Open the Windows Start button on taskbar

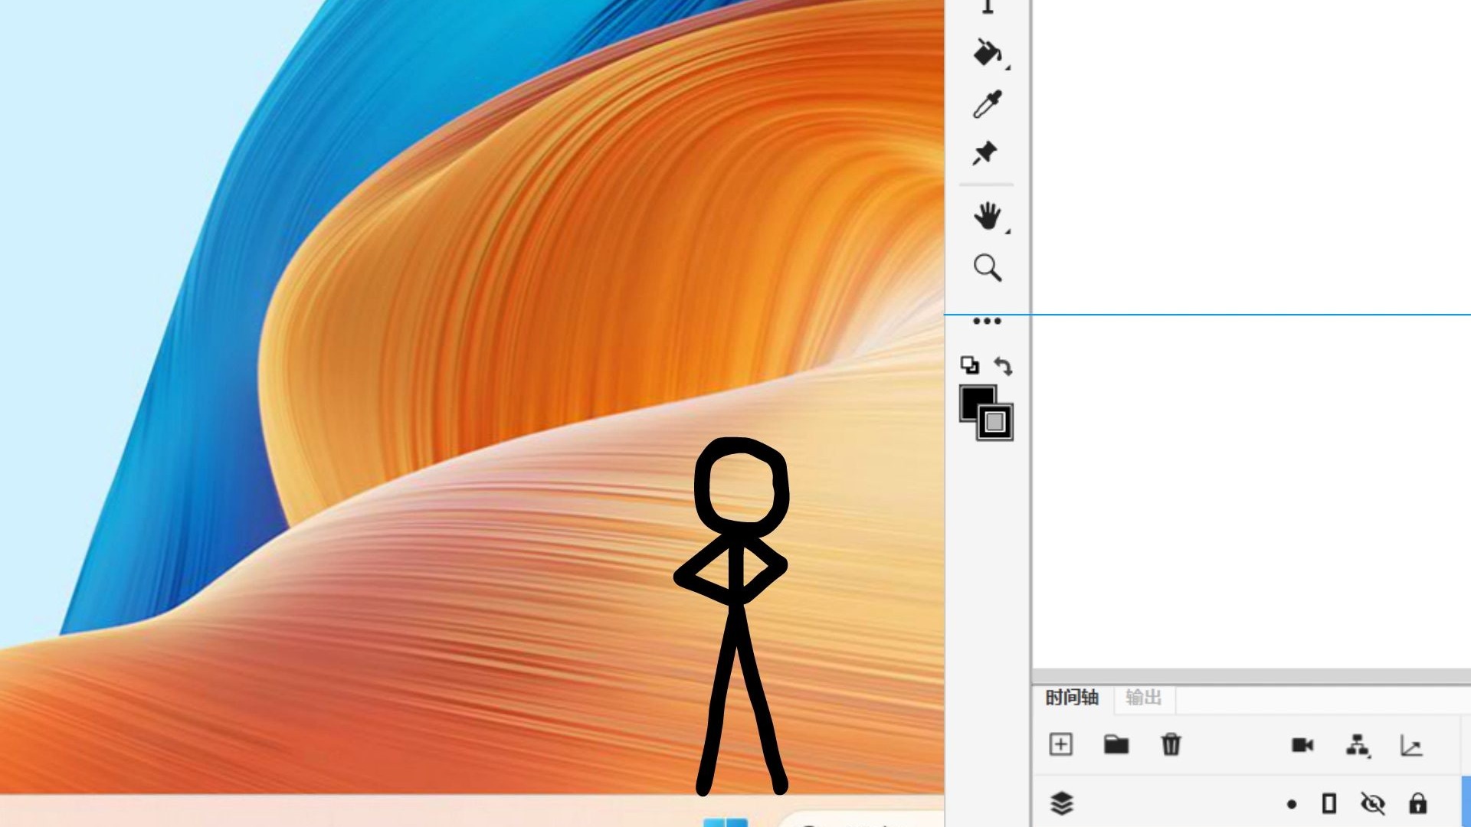725,822
